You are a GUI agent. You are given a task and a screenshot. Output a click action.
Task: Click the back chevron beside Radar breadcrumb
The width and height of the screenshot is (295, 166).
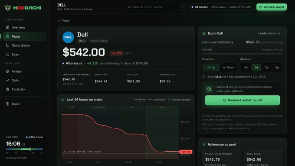59,20
